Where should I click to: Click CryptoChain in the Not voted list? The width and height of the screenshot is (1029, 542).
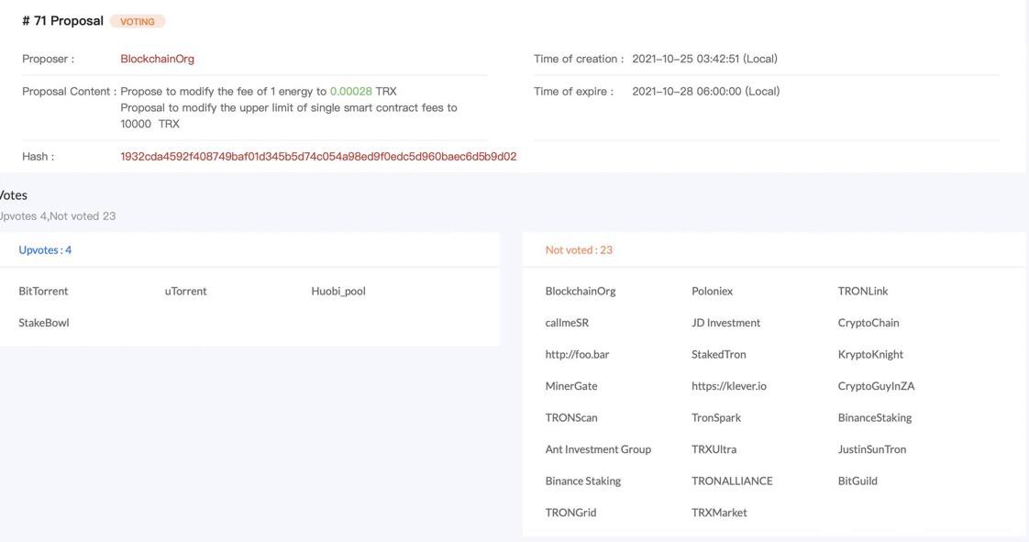tap(869, 323)
